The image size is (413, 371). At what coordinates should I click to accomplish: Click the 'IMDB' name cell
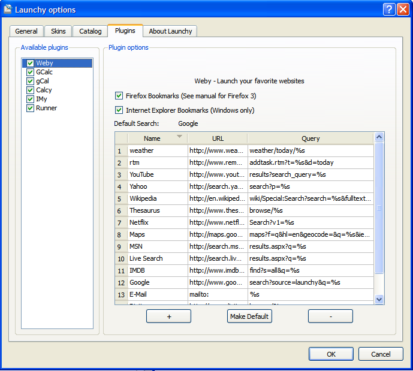158,270
